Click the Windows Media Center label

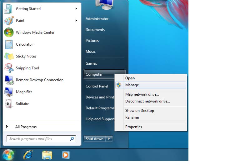[35, 32]
